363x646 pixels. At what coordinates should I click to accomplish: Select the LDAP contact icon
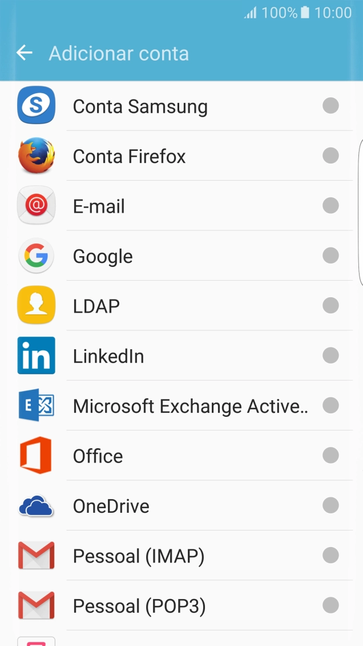(36, 305)
